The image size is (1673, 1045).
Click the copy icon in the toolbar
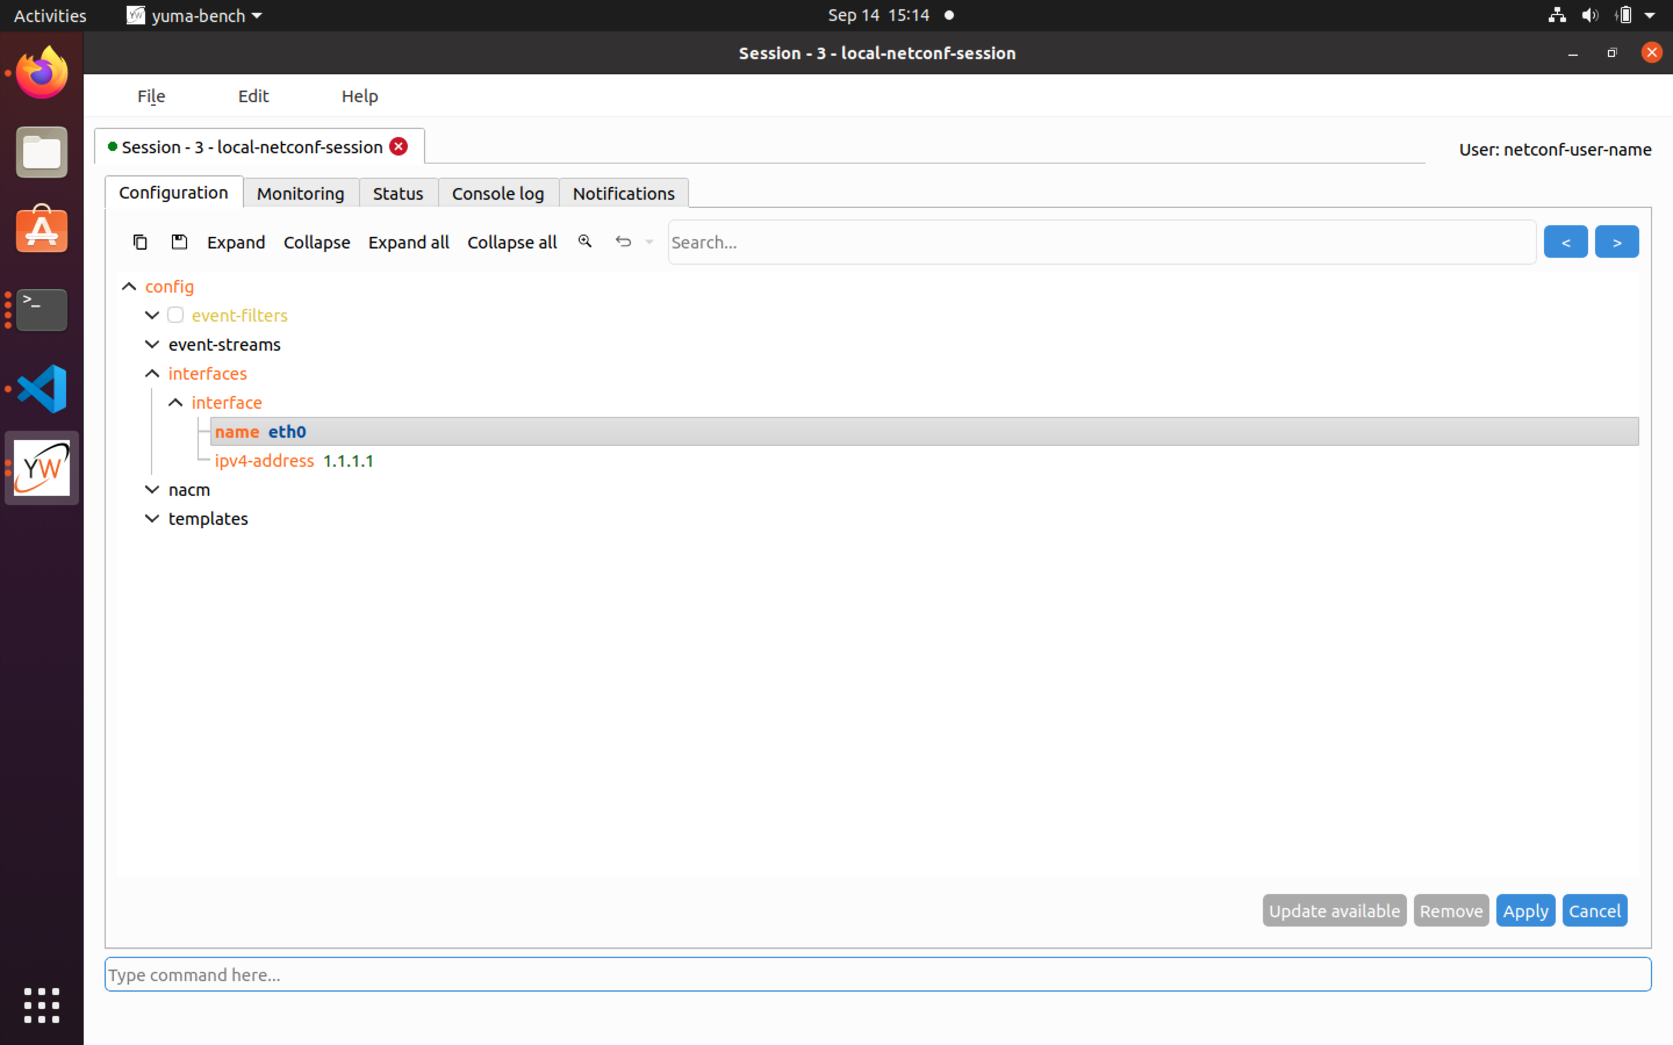pyautogui.click(x=141, y=242)
